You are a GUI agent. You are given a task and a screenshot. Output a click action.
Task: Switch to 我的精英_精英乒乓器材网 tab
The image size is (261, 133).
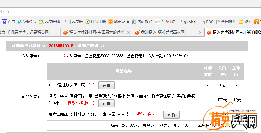(x=168, y=32)
